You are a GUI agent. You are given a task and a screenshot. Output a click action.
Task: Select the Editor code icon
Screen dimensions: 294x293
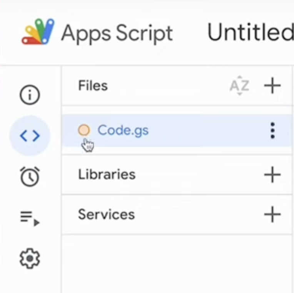[x=30, y=136]
